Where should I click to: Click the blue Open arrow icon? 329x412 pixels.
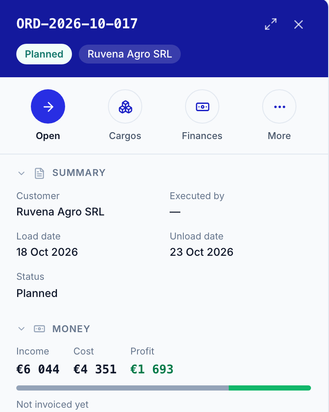pyautogui.click(x=48, y=106)
